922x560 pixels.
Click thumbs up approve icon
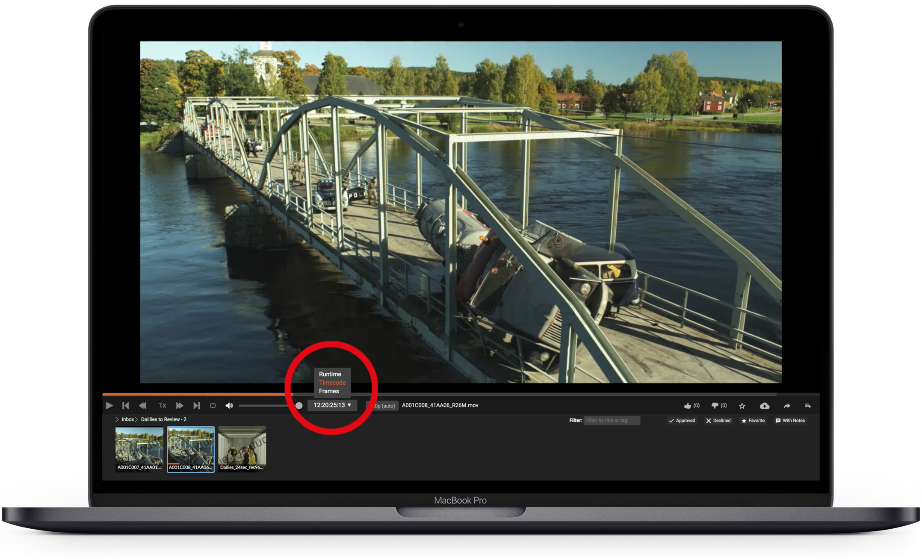coord(688,405)
